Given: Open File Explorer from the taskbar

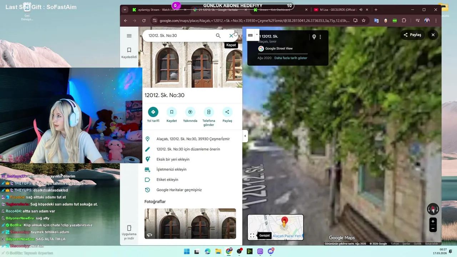Looking at the screenshot, I should [218, 251].
